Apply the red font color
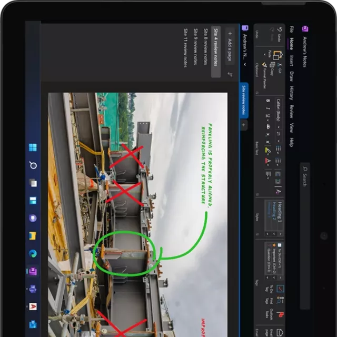Screen dimensions: 337x337 [268, 161]
